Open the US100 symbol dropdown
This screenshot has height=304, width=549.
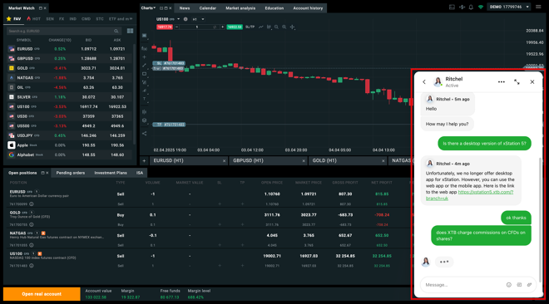pyautogui.click(x=178, y=19)
